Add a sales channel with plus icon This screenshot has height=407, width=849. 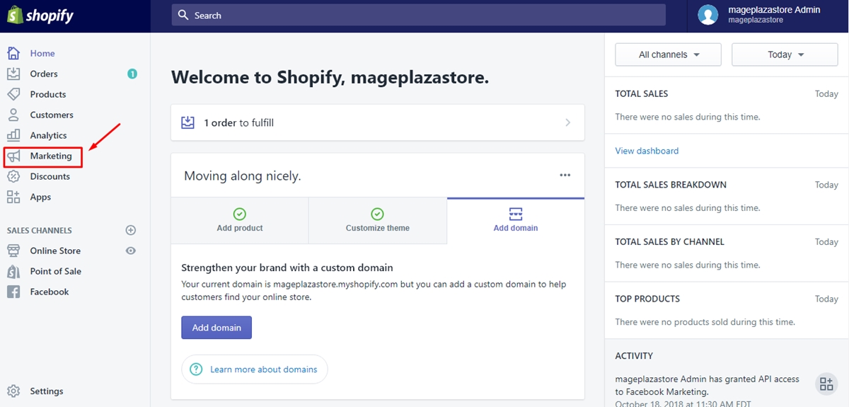click(130, 230)
